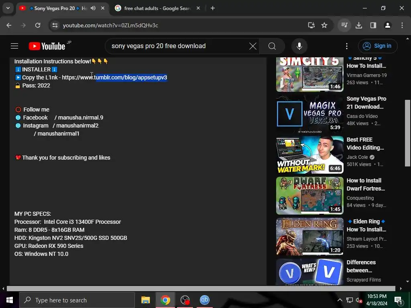Mute the Sony Vegas tab audio icon
Screen dimensions: 411x308
pyautogui.click(x=93, y=8)
